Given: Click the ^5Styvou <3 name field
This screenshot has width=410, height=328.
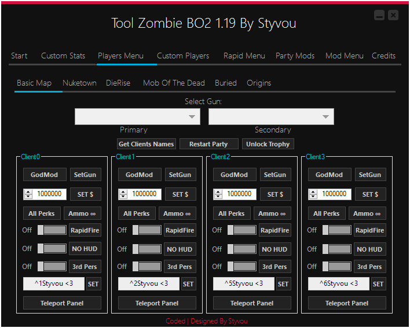Looking at the screenshot, I should pyautogui.click(x=244, y=283).
